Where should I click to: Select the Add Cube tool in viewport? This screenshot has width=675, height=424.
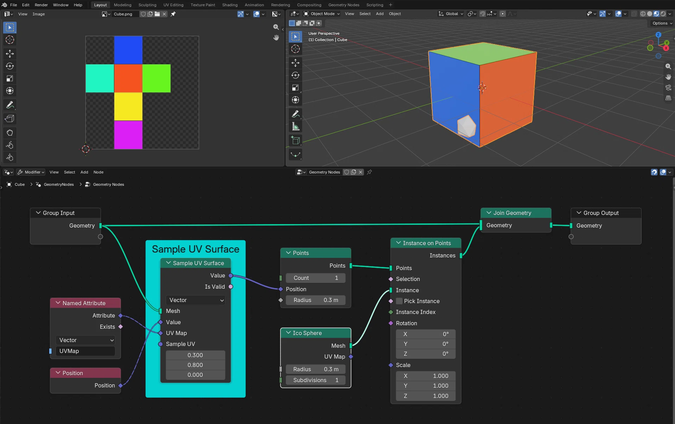(295, 141)
